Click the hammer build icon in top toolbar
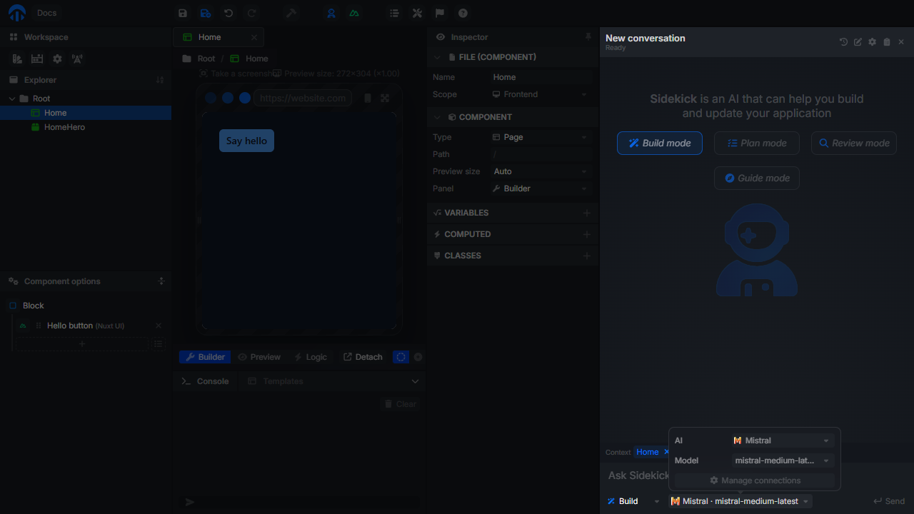This screenshot has height=514, width=914. click(x=291, y=13)
